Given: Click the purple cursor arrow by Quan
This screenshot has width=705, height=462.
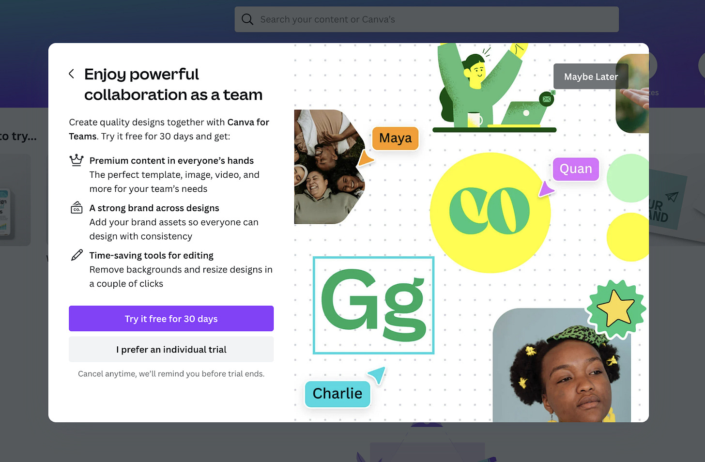Looking at the screenshot, I should tap(546, 189).
